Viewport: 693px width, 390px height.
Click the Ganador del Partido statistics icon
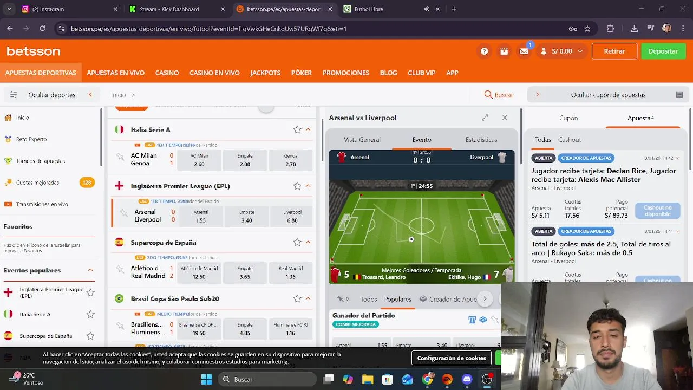472,320
